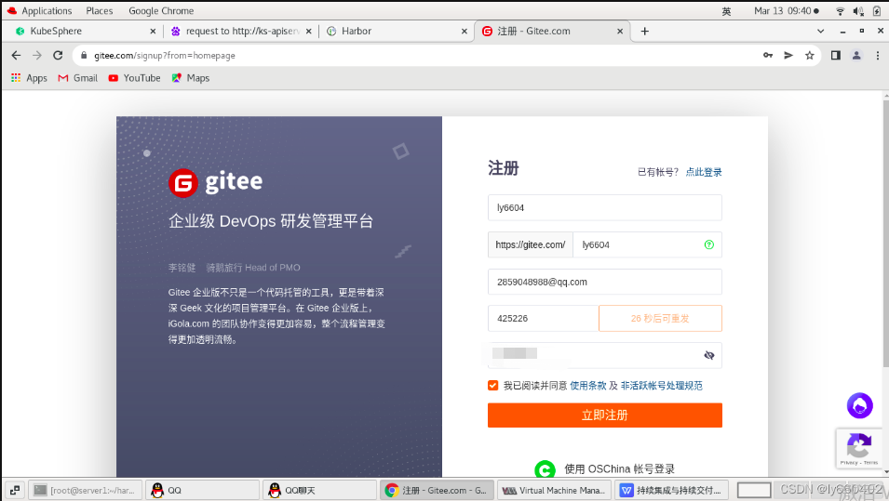Open the saved passwords key icon
This screenshot has height=501, width=889.
click(x=768, y=55)
